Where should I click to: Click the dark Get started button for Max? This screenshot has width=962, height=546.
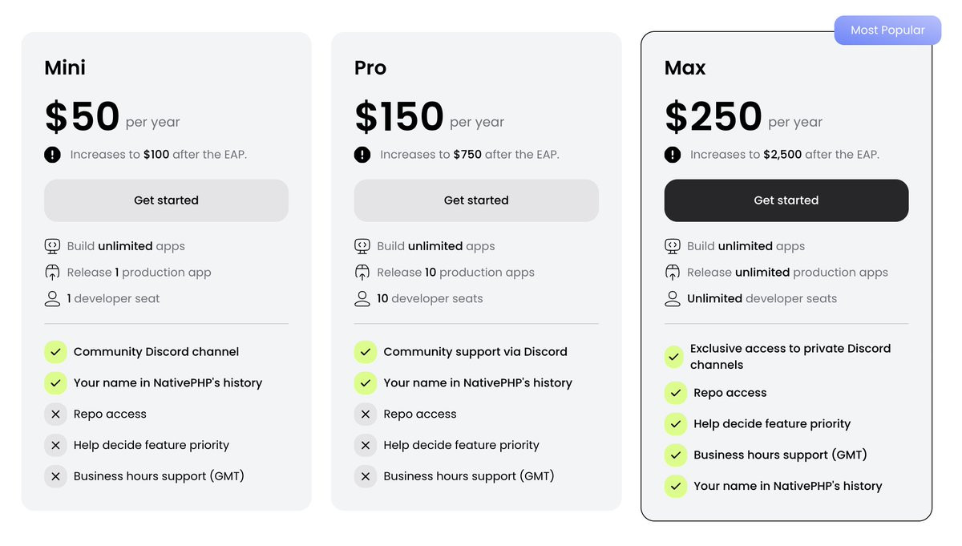(x=786, y=200)
